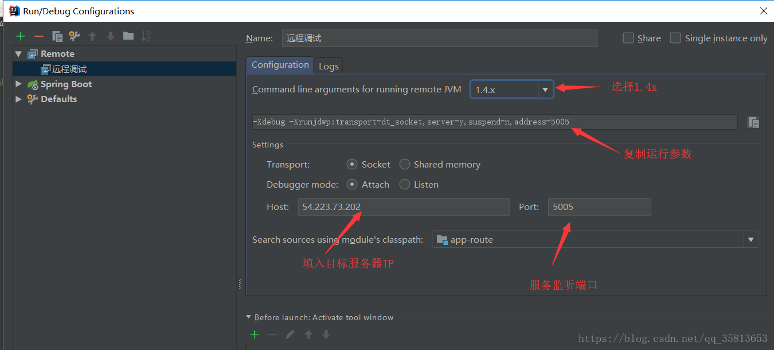Screen dimensions: 774x350
Task: Close the Run/Debug Configurations dialog
Action: [763, 10]
